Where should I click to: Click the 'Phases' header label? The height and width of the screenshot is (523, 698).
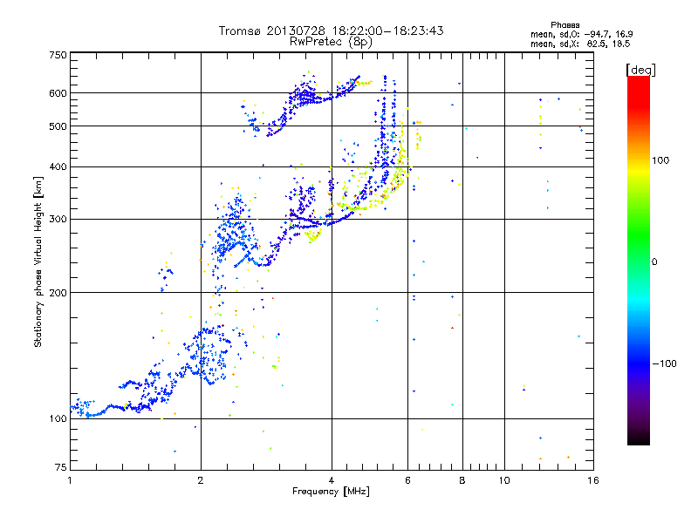point(565,25)
